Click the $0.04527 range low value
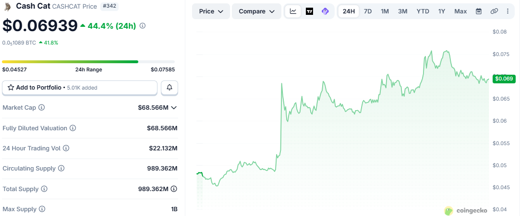The width and height of the screenshot is (520, 216). pyautogui.click(x=14, y=69)
